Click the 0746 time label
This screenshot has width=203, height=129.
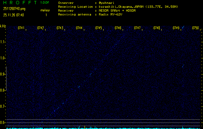click(118, 28)
